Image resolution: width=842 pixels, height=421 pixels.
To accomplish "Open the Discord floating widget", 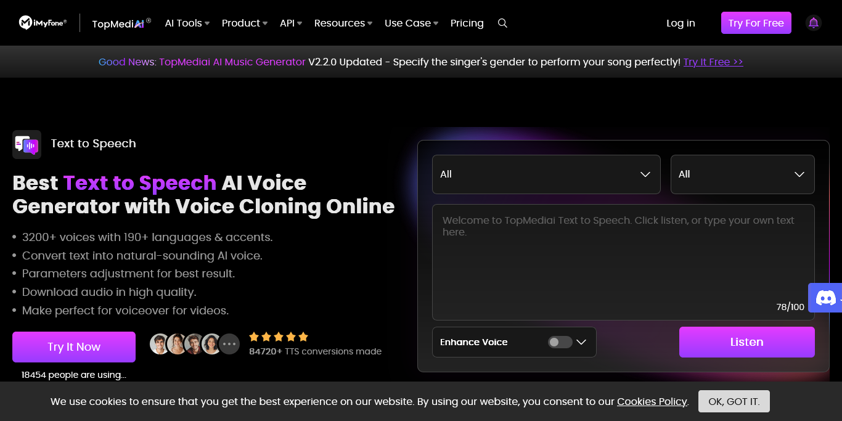I will (x=825, y=298).
